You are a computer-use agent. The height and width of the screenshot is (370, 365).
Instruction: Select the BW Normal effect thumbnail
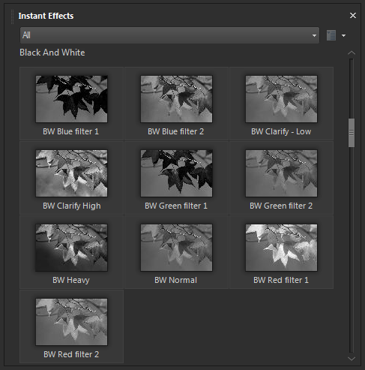pyautogui.click(x=176, y=248)
